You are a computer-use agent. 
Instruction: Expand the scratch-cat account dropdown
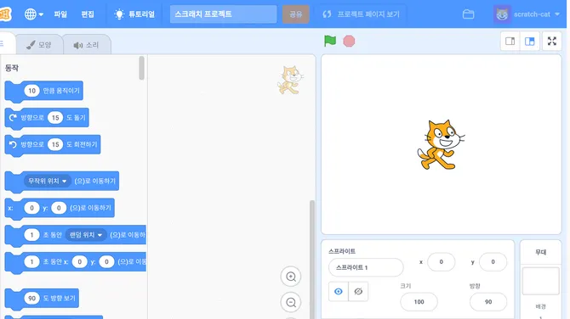[557, 14]
